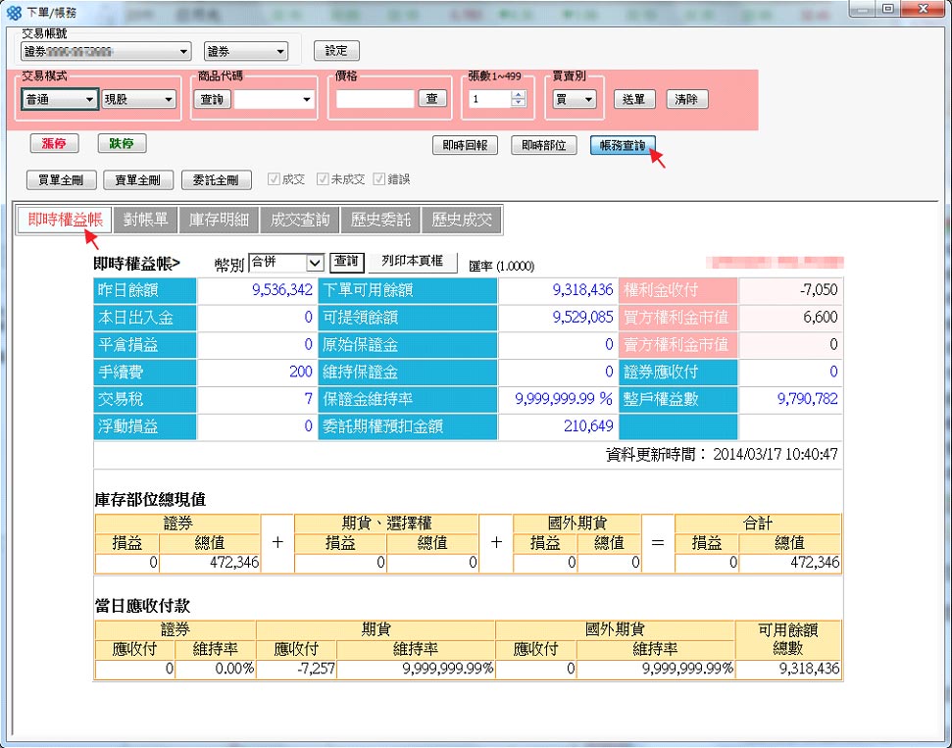Decrease quantity with the down stepper arrow
Viewport: 952px width, 748px height.
click(518, 103)
